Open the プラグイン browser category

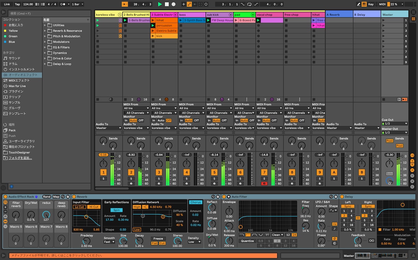22,92
